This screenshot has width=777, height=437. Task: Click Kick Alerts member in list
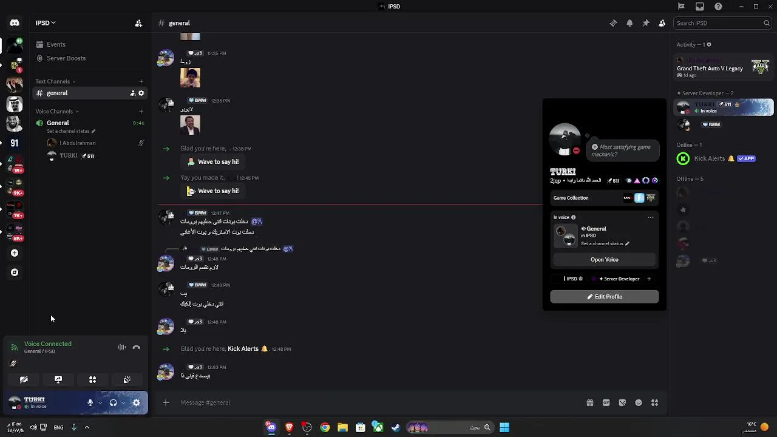coord(724,158)
